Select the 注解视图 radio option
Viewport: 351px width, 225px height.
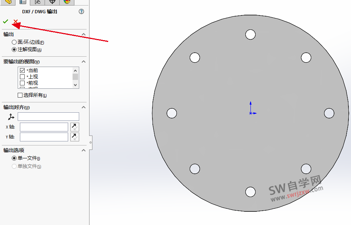pos(14,50)
